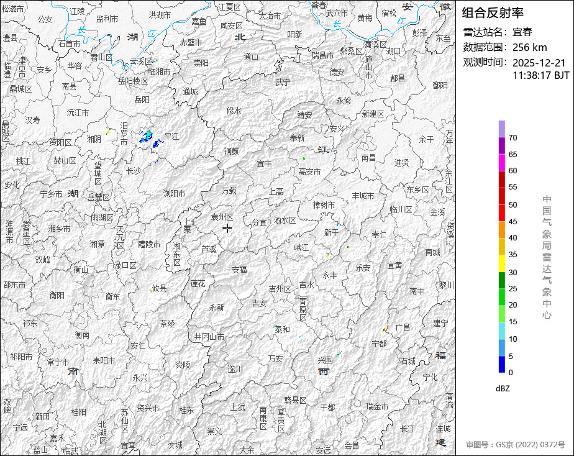This screenshot has height=456, width=574.
Task: Click the 兴国 label on the map
Action: 326,360
